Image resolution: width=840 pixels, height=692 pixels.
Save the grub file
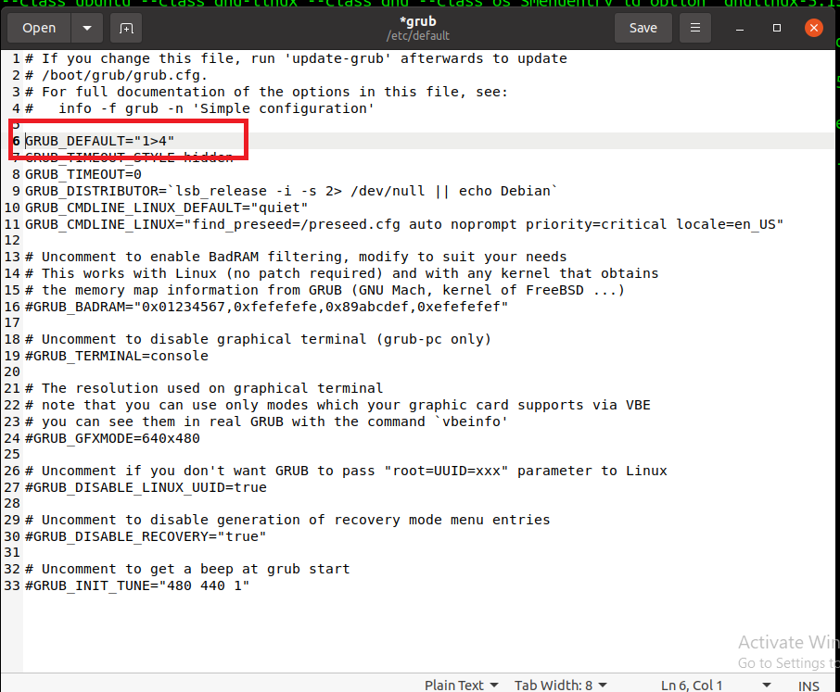643,28
